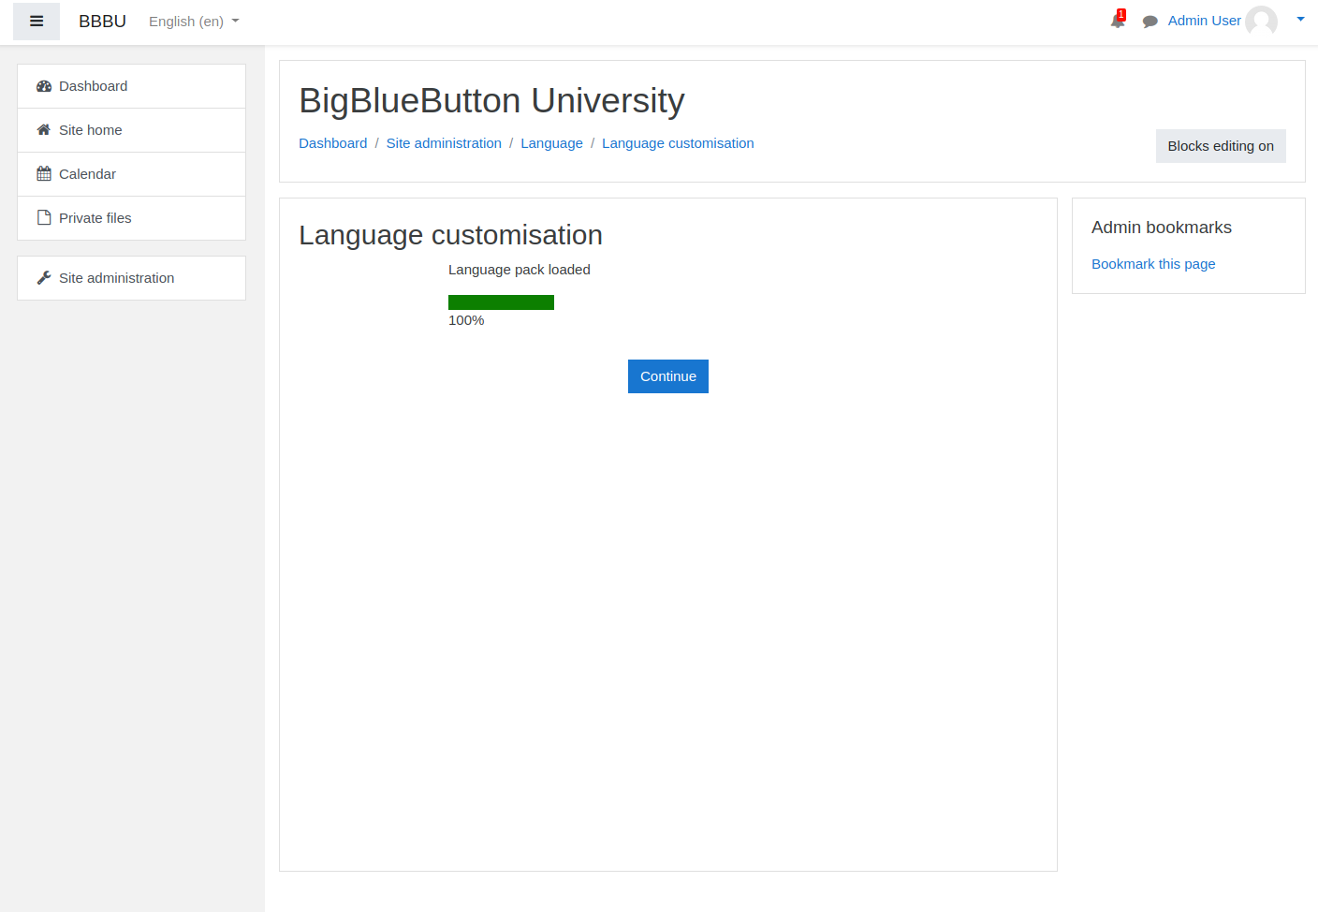Click the Site home house icon

[x=44, y=130]
